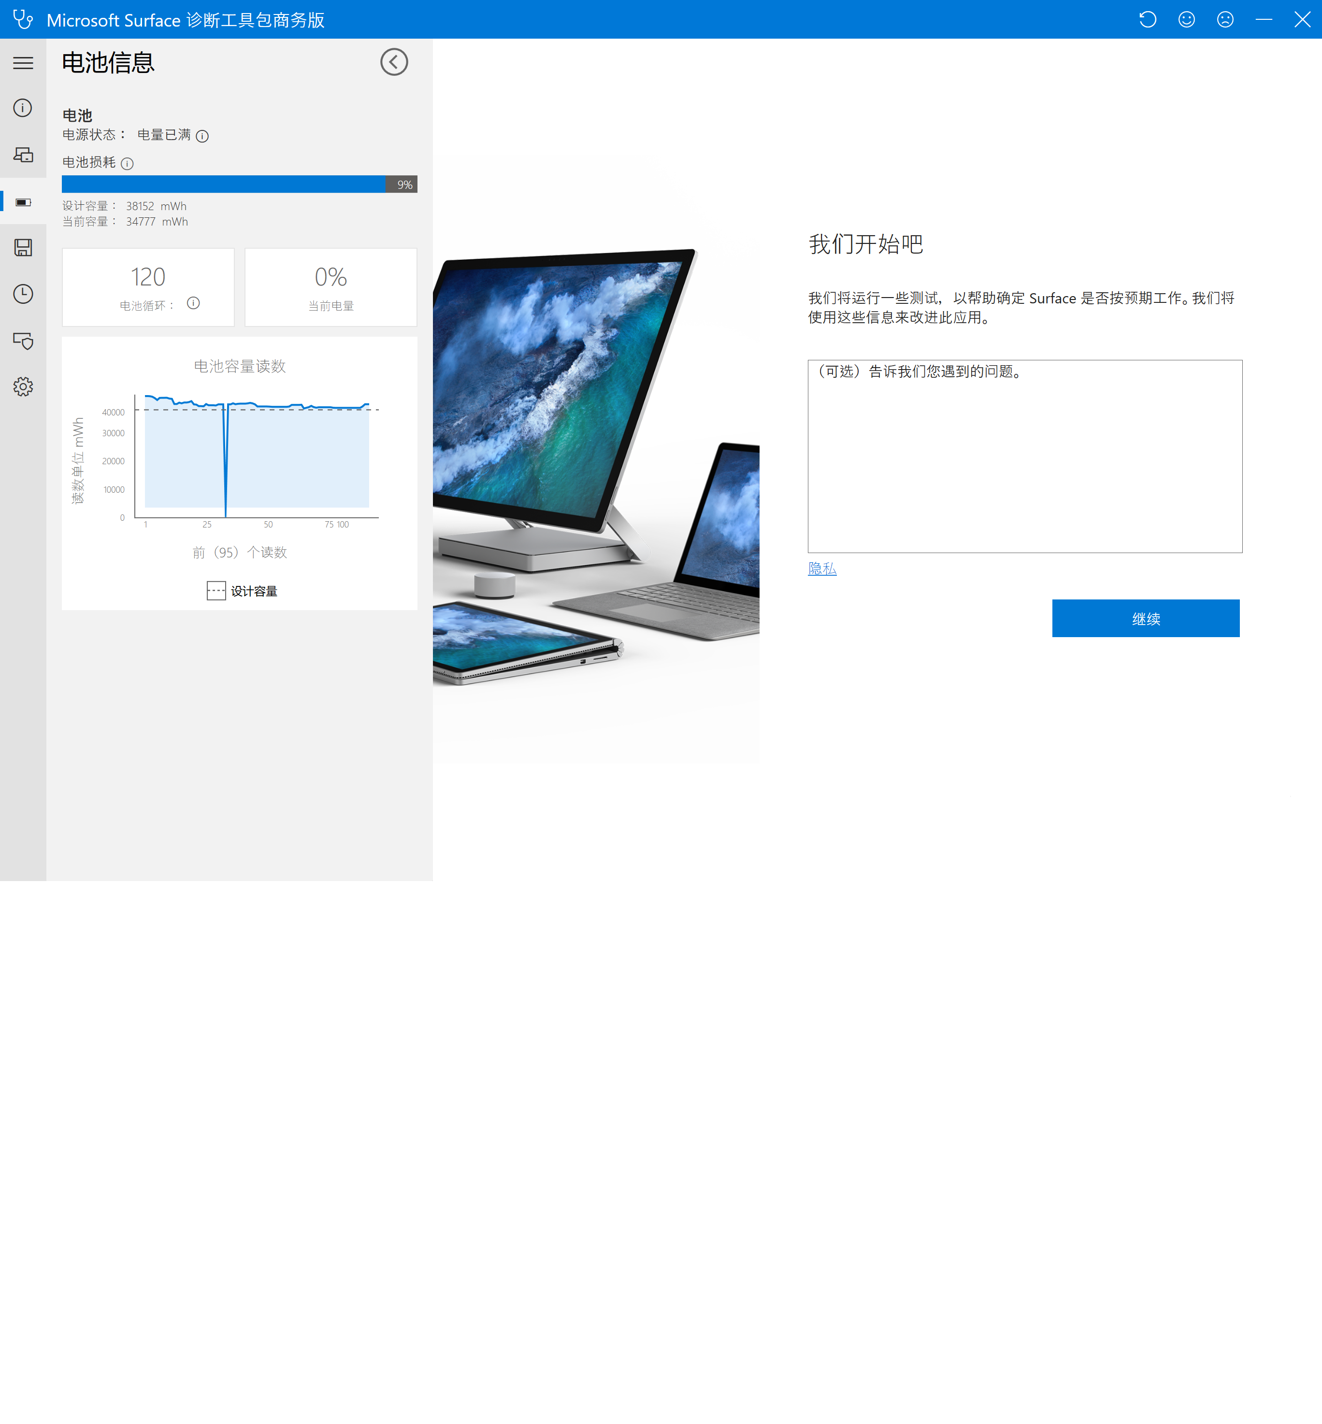Image resolution: width=1322 pixels, height=1424 pixels.
Task: Collapse the battery info panel back arrow
Action: [394, 62]
